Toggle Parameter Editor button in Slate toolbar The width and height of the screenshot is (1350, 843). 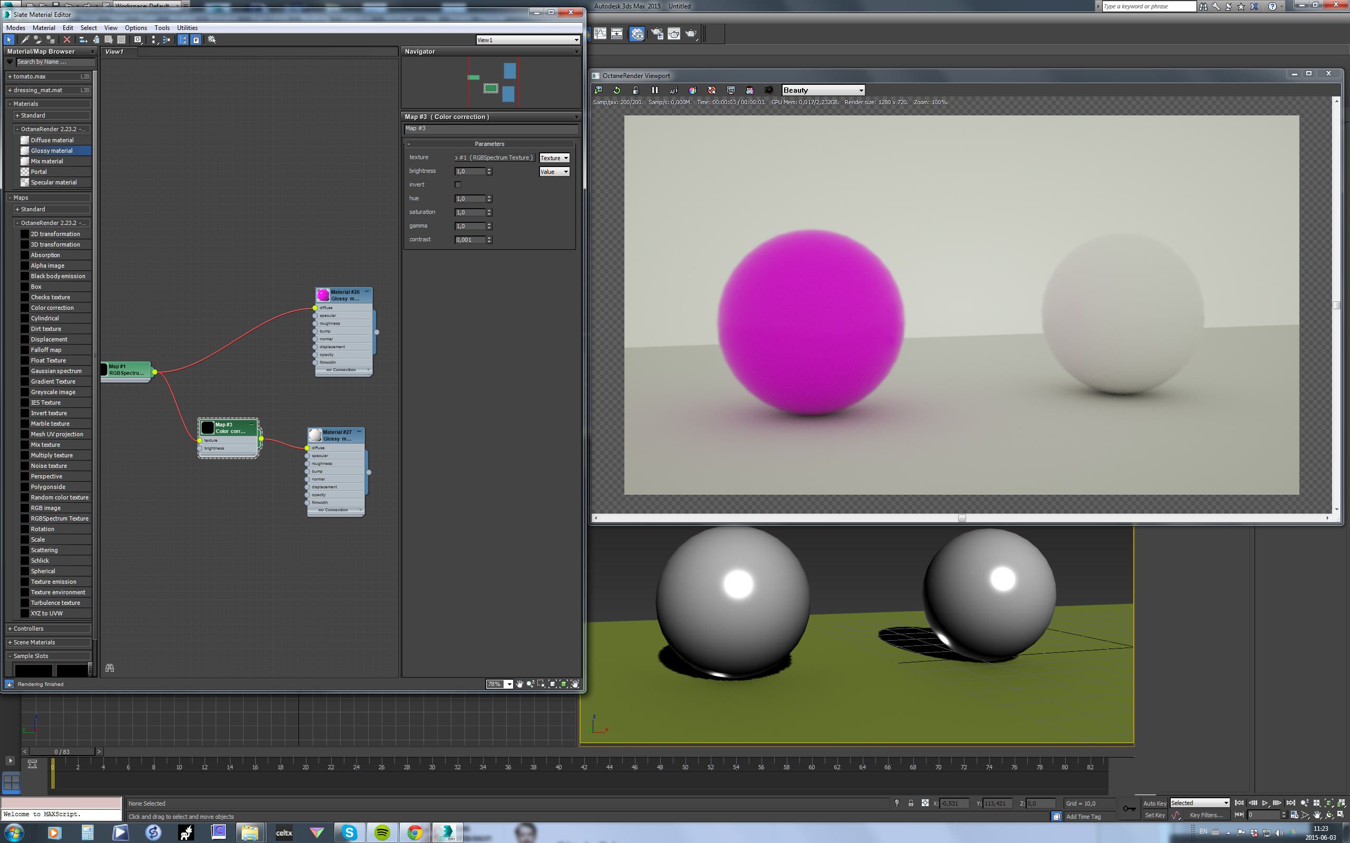196,40
